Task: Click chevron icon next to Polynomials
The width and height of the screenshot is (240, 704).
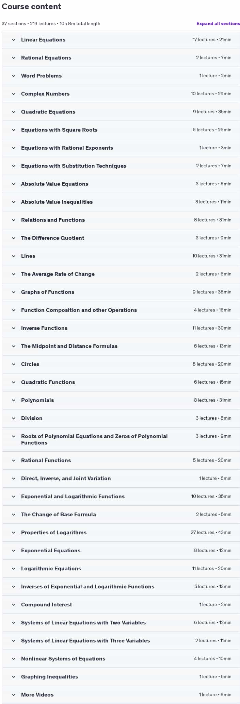Action: click(x=14, y=400)
